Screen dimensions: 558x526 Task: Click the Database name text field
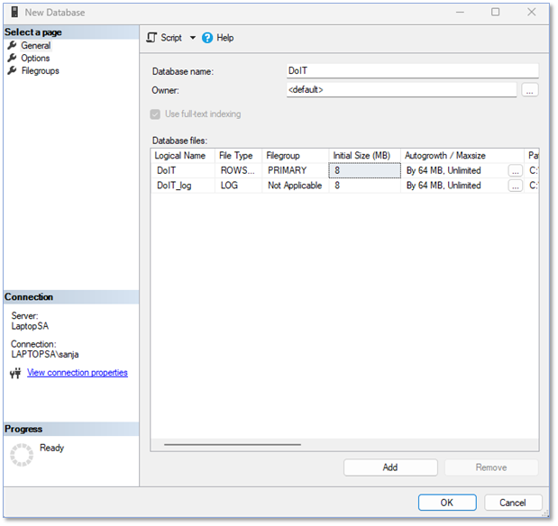tap(412, 70)
